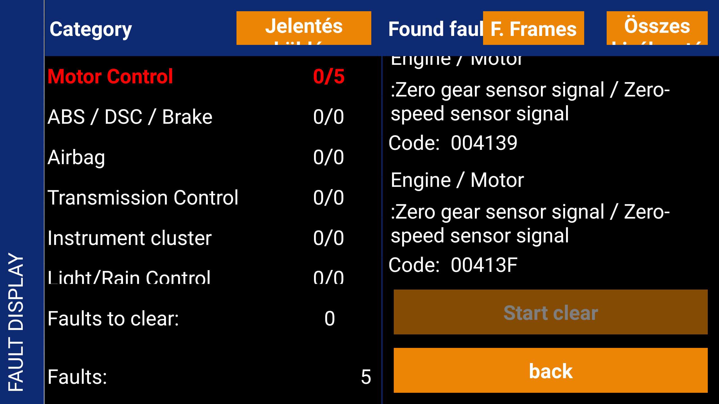Viewport: 719px width, 404px height.
Task: Tap the dimmed Start clear button
Action: [x=550, y=312]
